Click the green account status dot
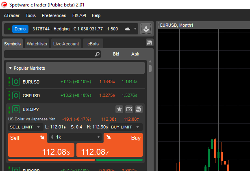The height and width of the screenshot is (171, 250). coord(9,29)
